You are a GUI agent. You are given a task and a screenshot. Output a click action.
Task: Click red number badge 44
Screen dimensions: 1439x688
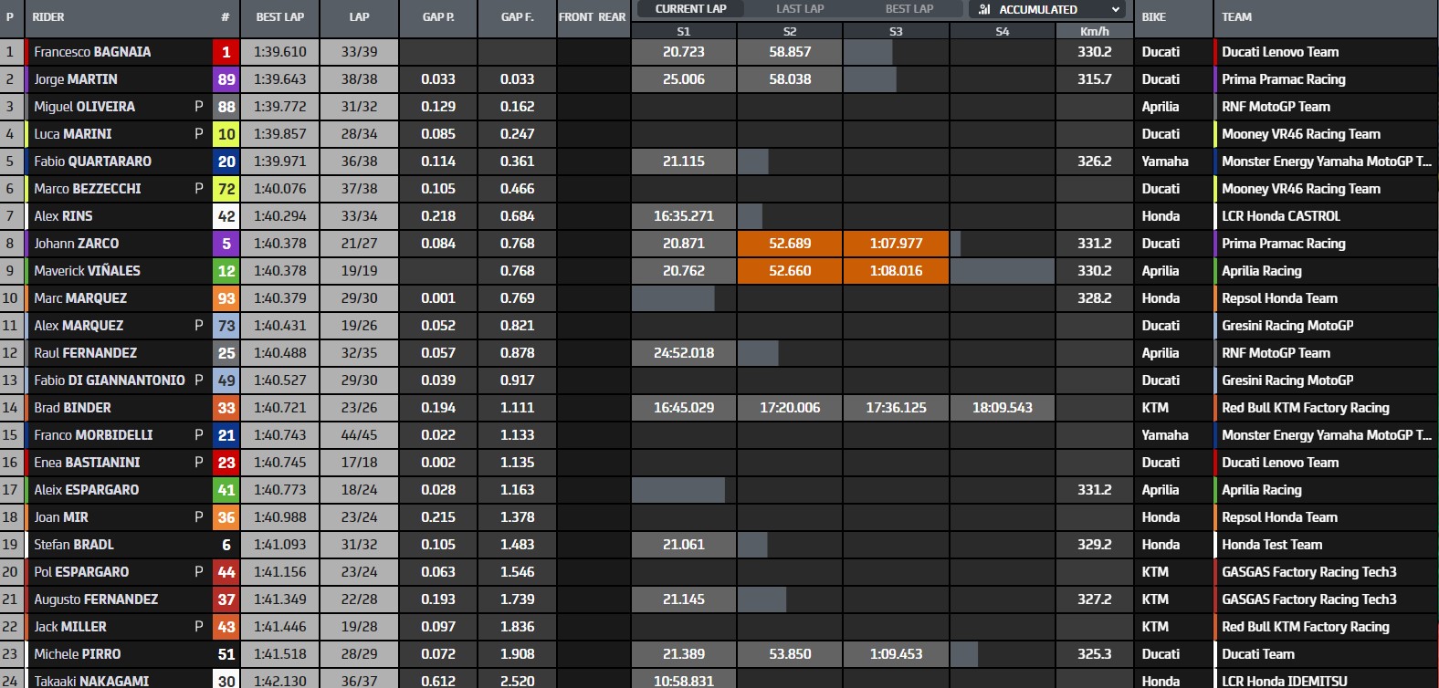point(226,572)
